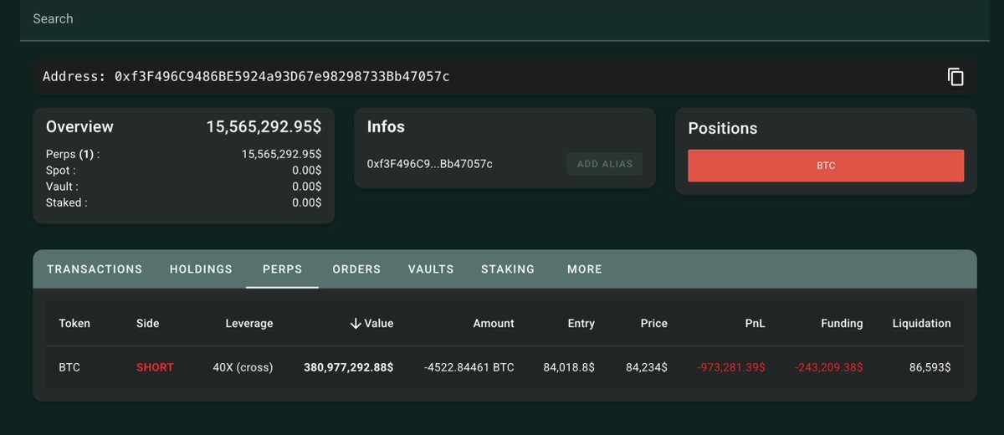Open the TRANSACTIONS tab
Image resolution: width=1004 pixels, height=435 pixels.
click(x=95, y=269)
